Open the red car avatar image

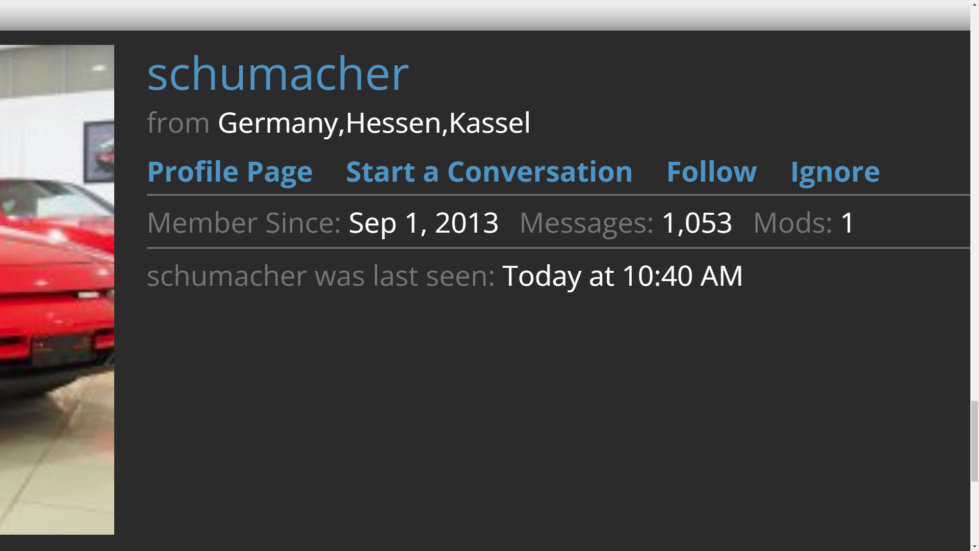click(x=57, y=290)
